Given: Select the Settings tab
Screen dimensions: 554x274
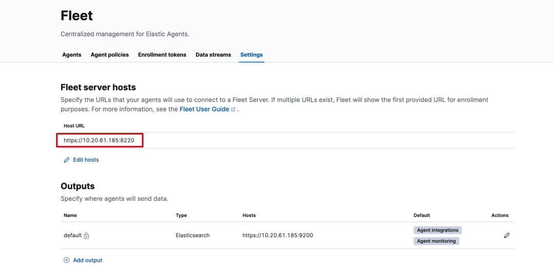Looking at the screenshot, I should [x=251, y=55].
